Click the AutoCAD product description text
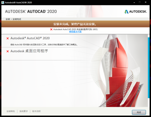 point(44,45)
